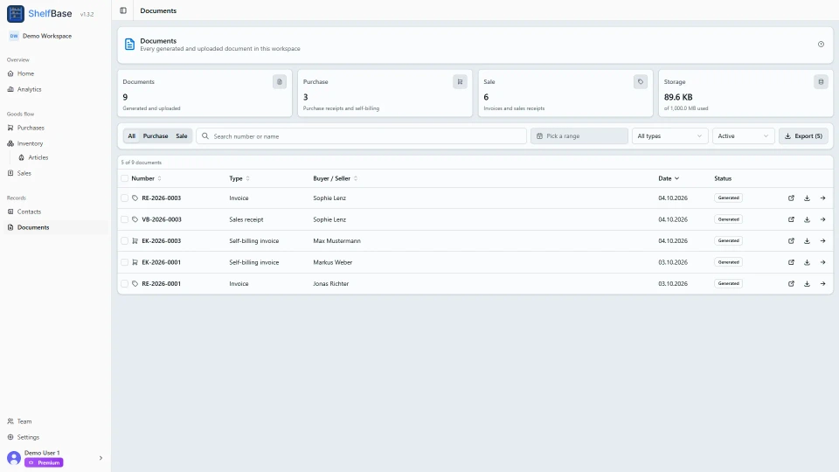This screenshot has height=472, width=839.
Task: Select the Purchase filter tab
Action: (x=156, y=136)
